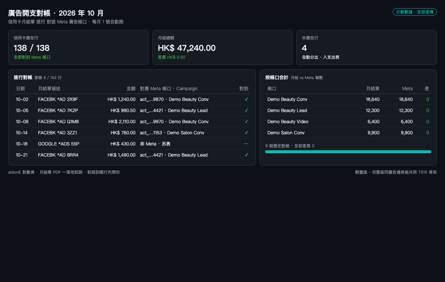Screen dimensions: 445x282
Task: Click the "差" column header
Action: [427, 89]
